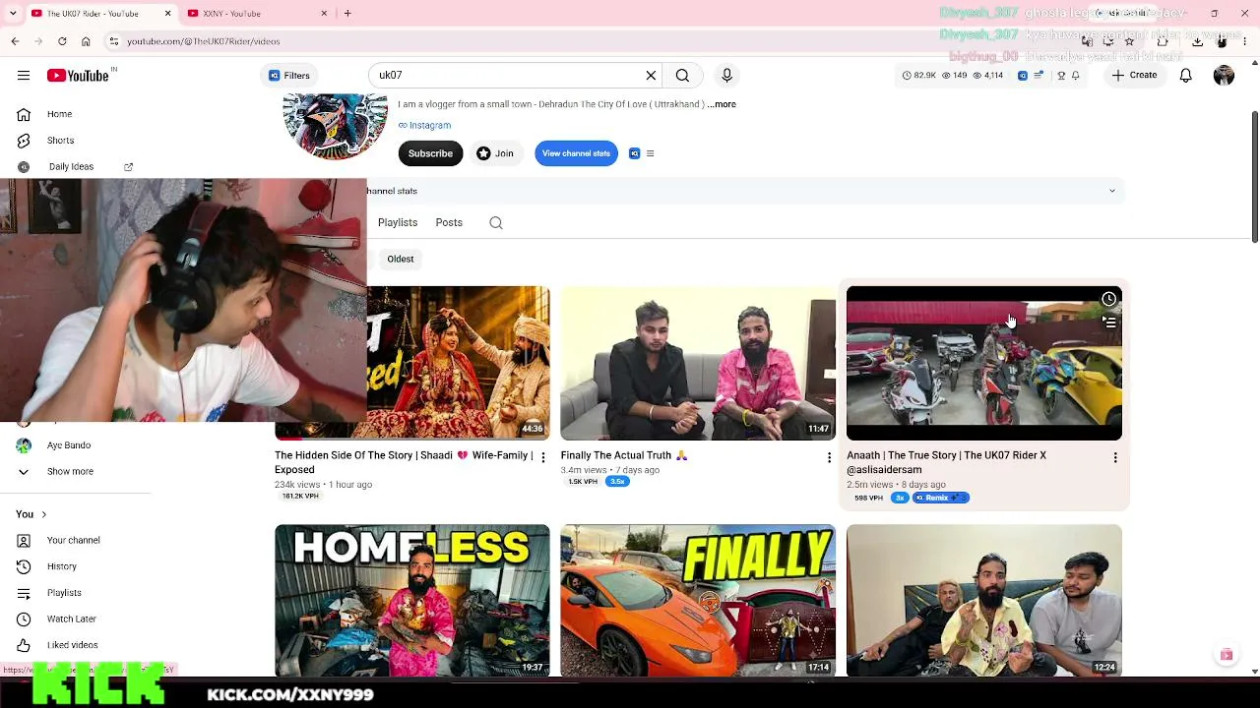Open a new browser tab
This screenshot has height=708, width=1260.
coord(347,14)
